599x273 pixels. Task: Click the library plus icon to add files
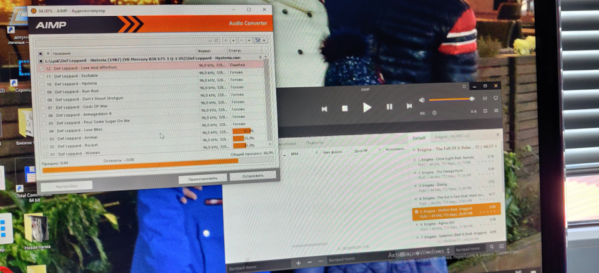point(298,262)
